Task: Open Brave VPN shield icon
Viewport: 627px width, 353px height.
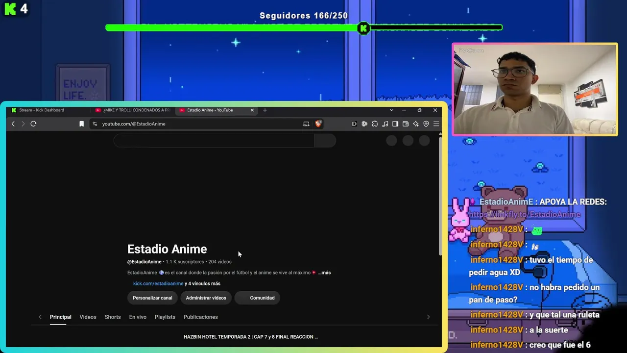Action: [x=426, y=124]
